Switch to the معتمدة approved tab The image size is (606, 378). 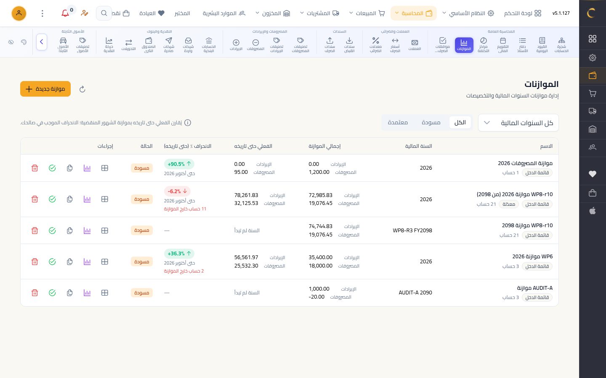point(398,122)
